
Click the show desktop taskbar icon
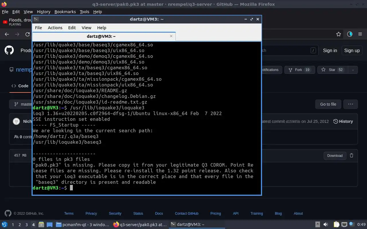[50, 224]
